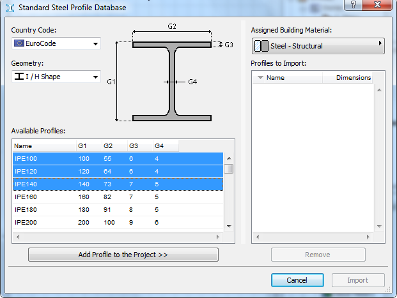Click Profiles to Import scroll up arrow
The height and width of the screenshot is (298, 397).
tap(379, 90)
